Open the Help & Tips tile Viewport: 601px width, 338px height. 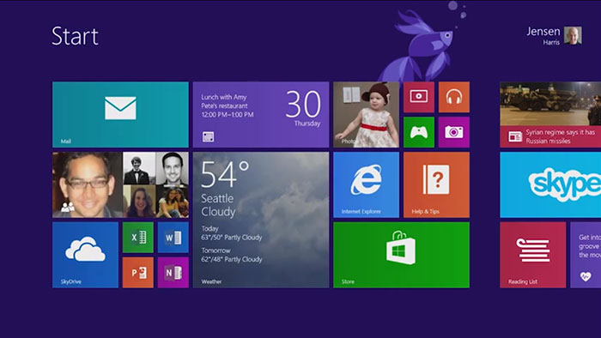(436, 185)
